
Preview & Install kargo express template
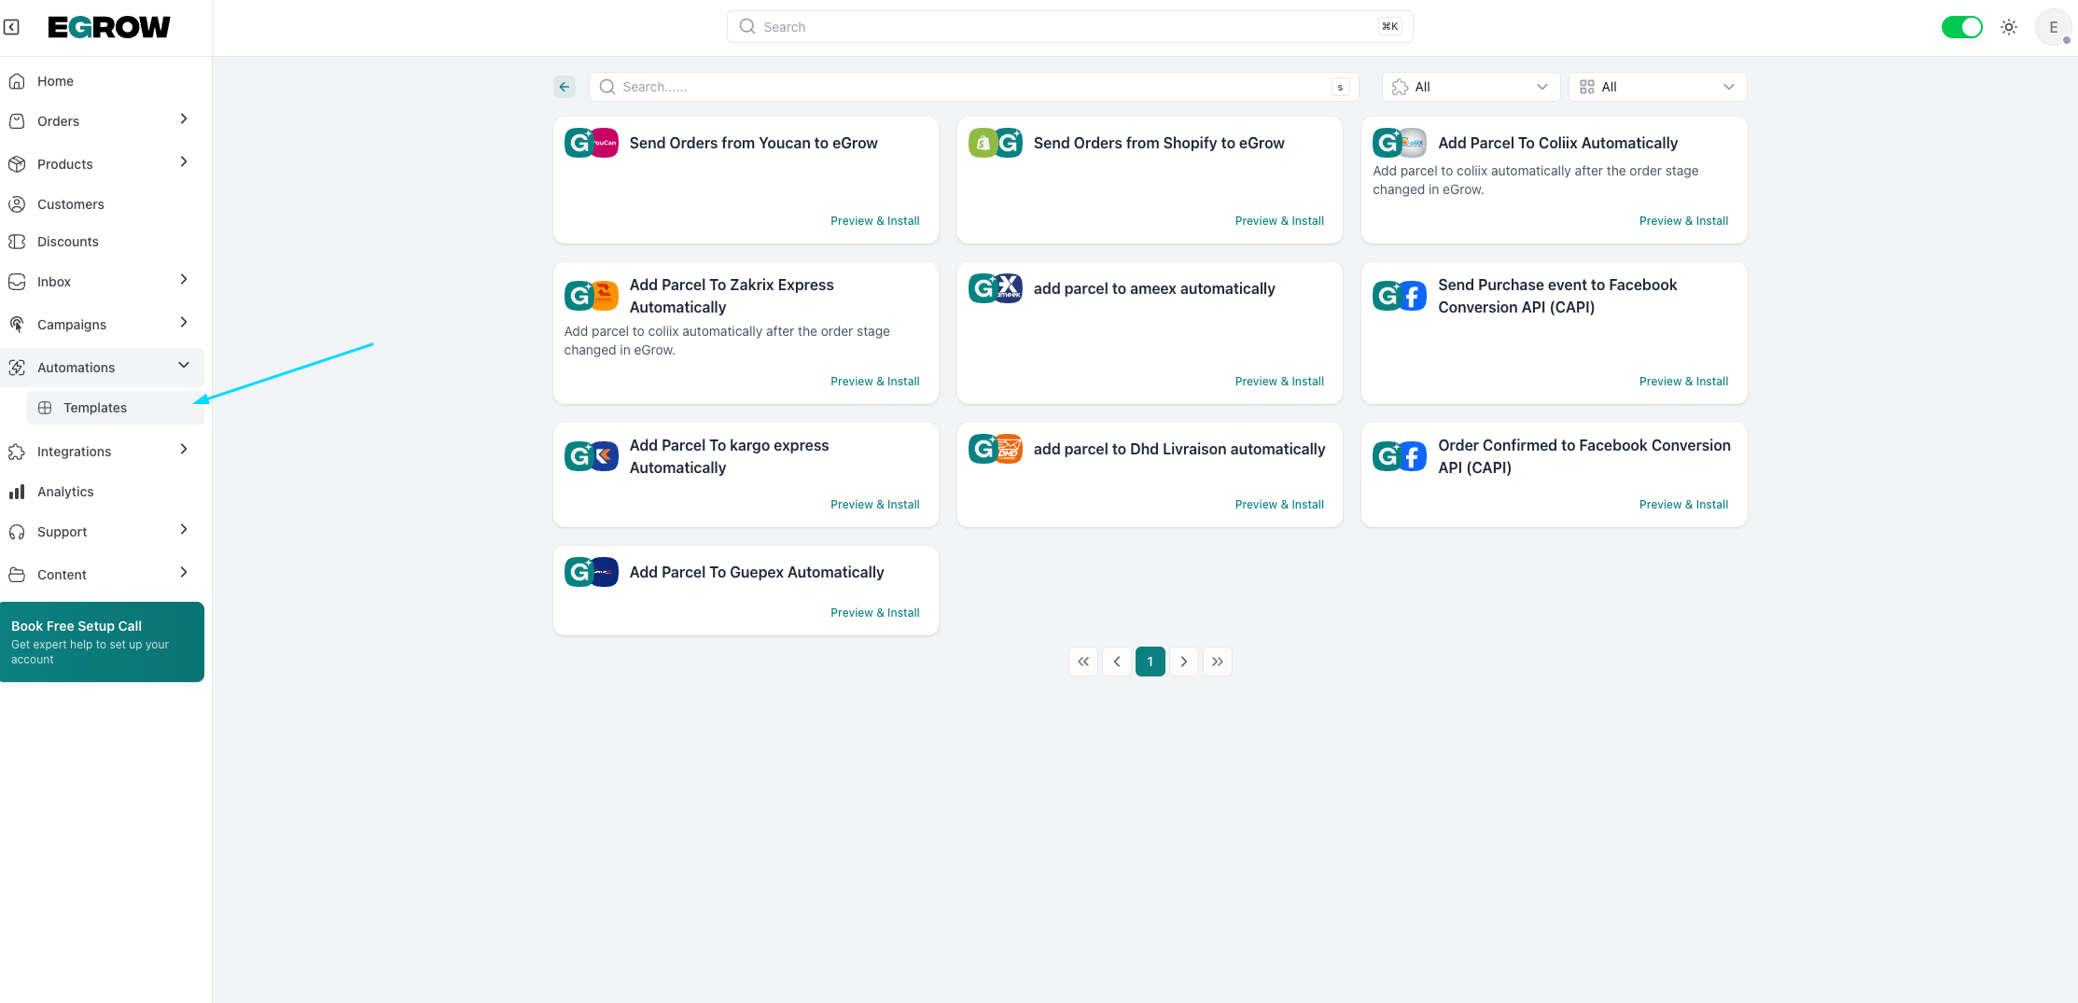[x=874, y=505]
